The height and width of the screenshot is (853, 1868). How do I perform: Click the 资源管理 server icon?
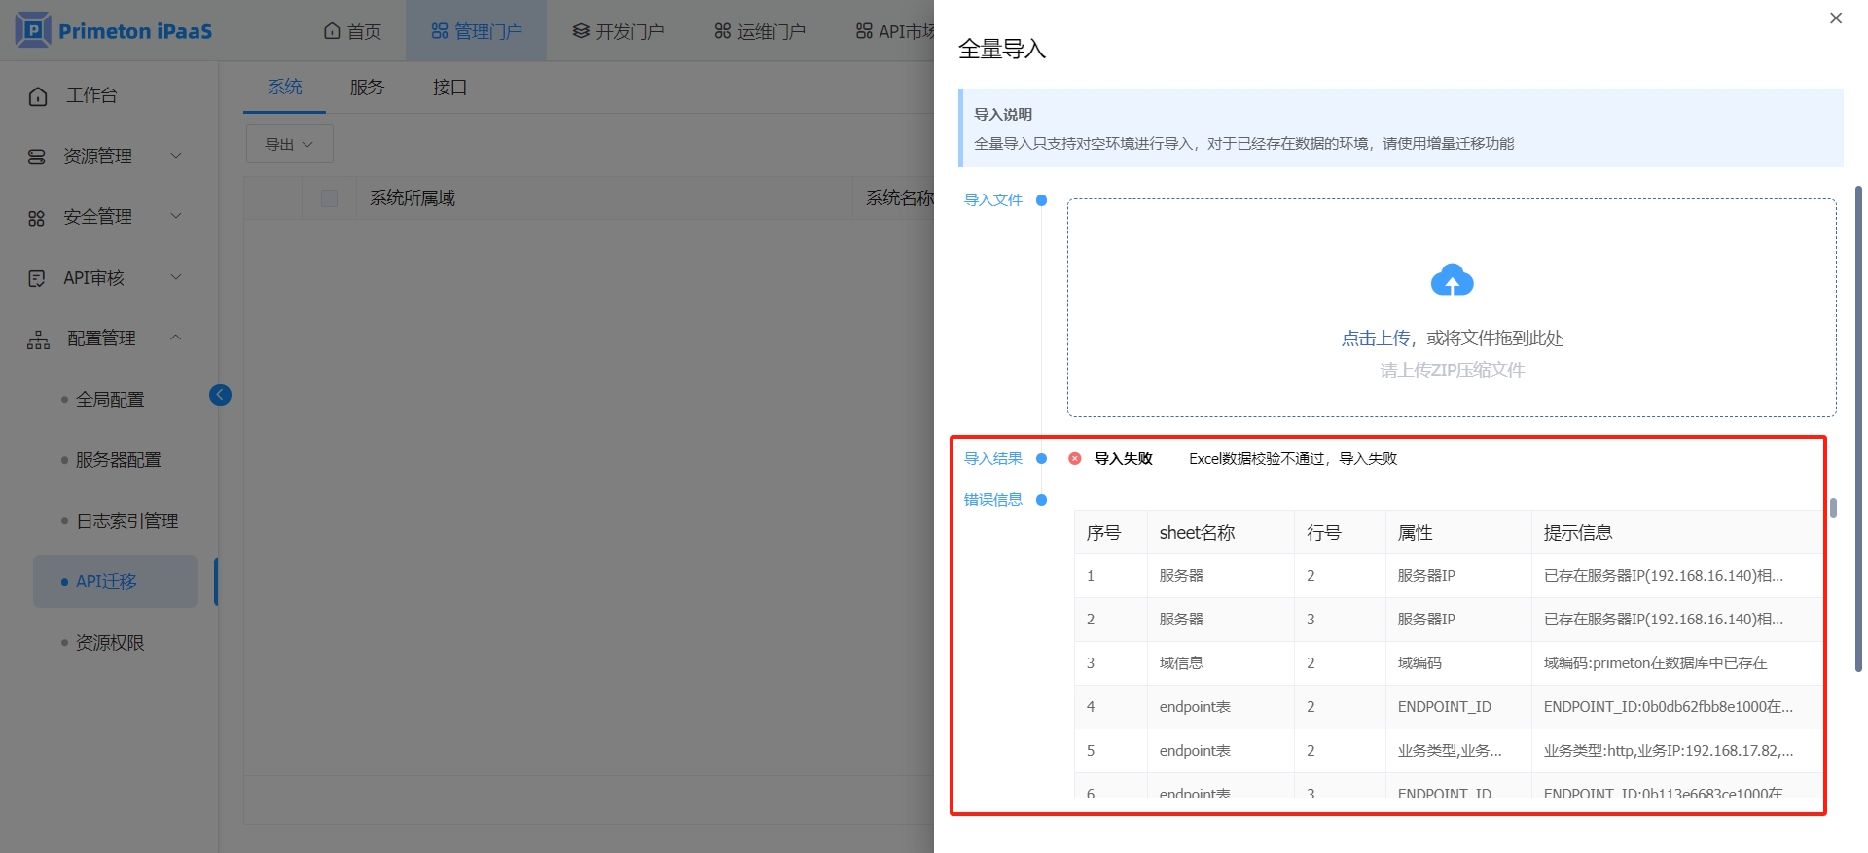click(x=37, y=157)
